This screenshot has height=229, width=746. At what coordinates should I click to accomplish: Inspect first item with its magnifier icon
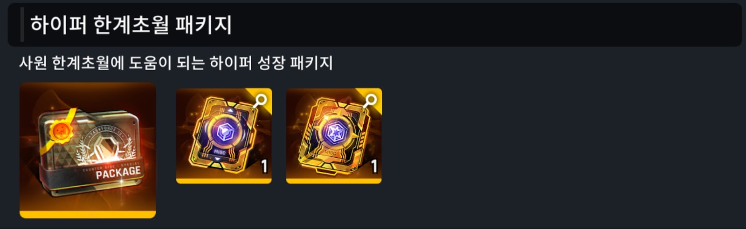pyautogui.click(x=260, y=100)
